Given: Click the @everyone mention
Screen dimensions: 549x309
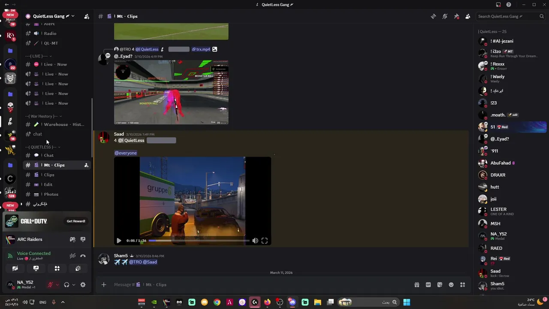Looking at the screenshot, I should pyautogui.click(x=126, y=153).
